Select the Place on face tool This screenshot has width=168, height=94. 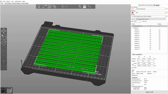pyautogui.click(x=4, y=49)
